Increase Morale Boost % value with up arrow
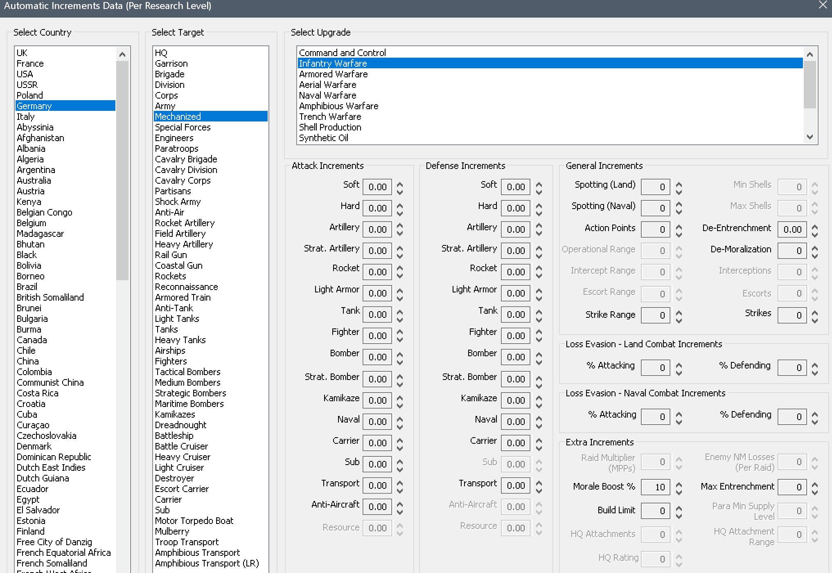Viewport: 832px width, 573px height. (x=679, y=484)
